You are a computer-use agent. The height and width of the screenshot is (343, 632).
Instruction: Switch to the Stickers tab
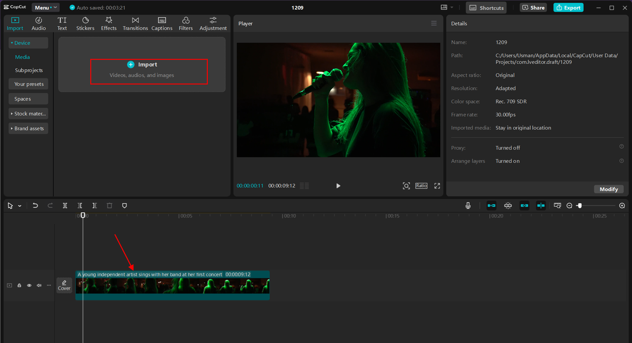click(x=85, y=23)
